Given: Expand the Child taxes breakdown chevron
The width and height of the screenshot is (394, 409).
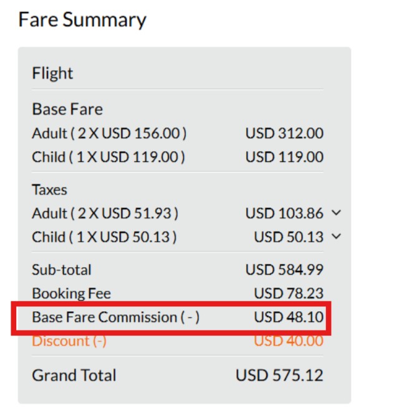Looking at the screenshot, I should coord(337,237).
